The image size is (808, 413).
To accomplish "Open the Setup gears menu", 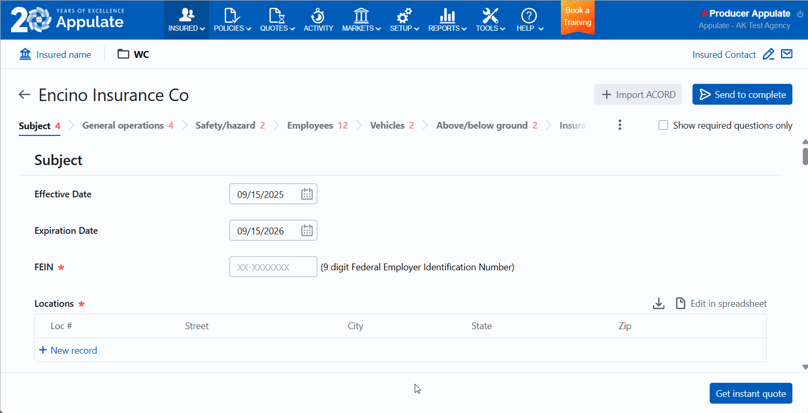I will [405, 20].
